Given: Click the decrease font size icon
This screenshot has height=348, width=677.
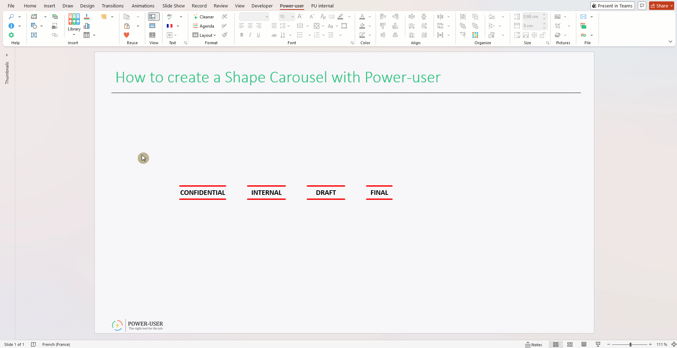Looking at the screenshot, I should pyautogui.click(x=312, y=17).
